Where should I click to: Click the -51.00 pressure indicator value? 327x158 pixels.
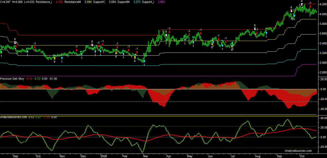53,79
